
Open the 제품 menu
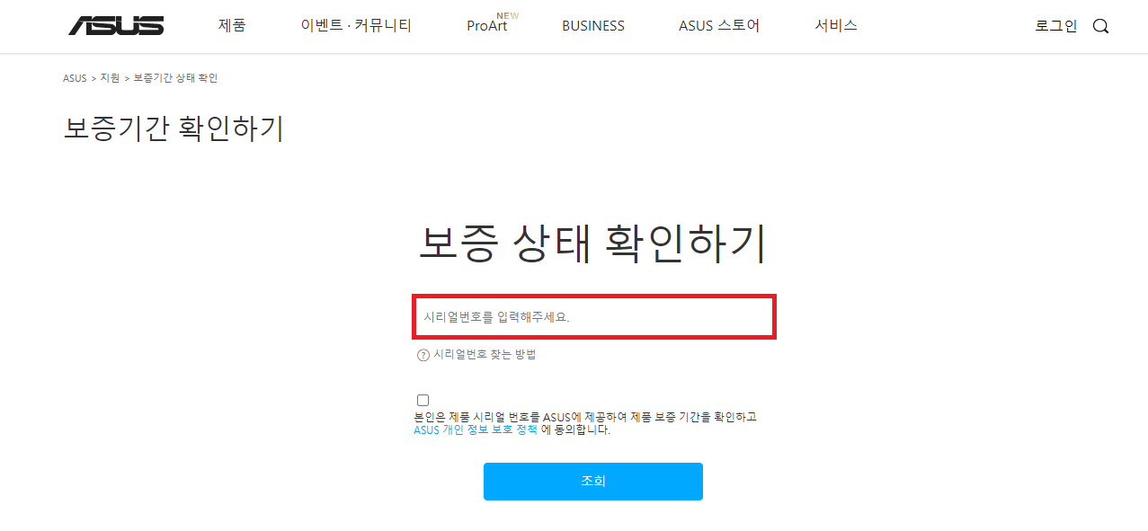coord(232,26)
